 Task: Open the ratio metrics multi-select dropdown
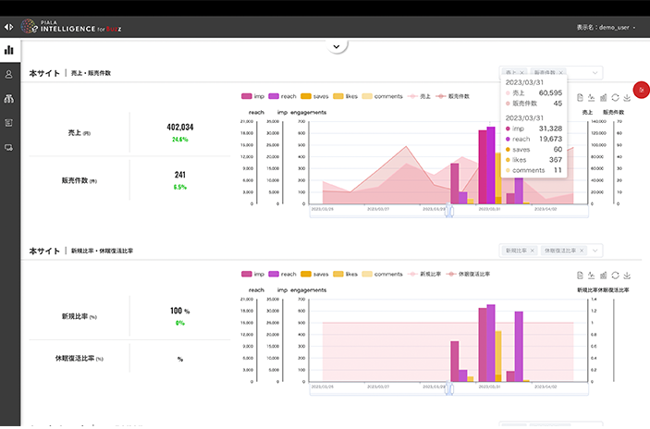click(595, 251)
